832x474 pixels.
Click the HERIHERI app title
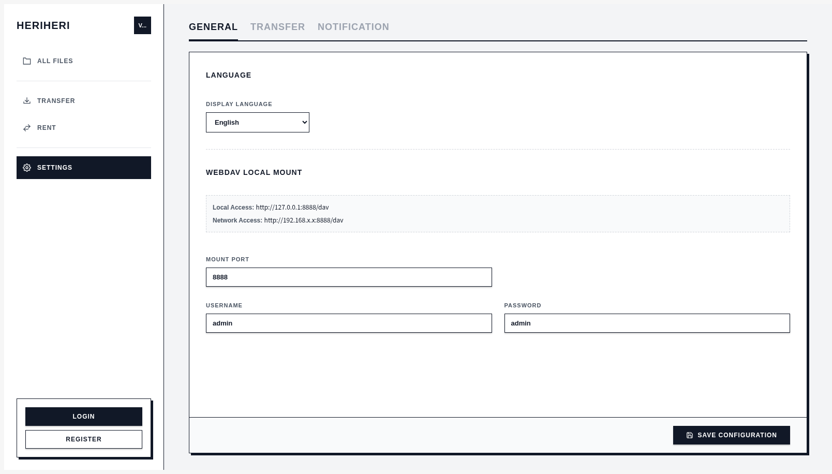(43, 25)
